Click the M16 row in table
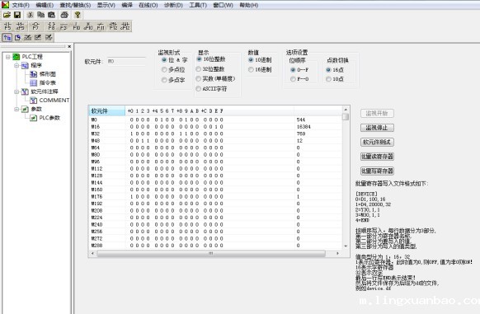 tap(215, 127)
